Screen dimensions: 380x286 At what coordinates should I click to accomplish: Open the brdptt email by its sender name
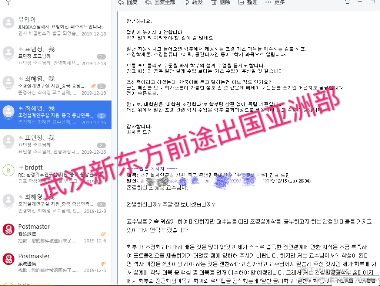click(34, 167)
